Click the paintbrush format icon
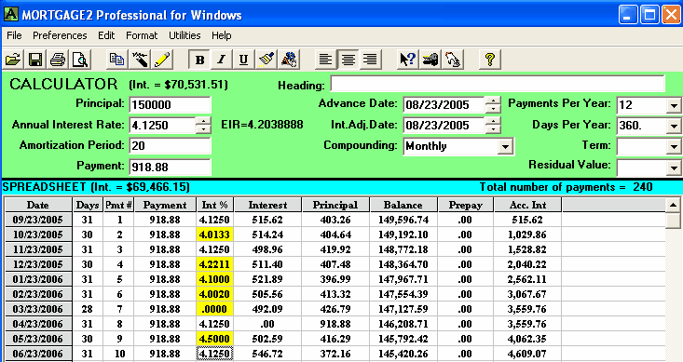Viewport: 683px width, 362px height. point(266,60)
